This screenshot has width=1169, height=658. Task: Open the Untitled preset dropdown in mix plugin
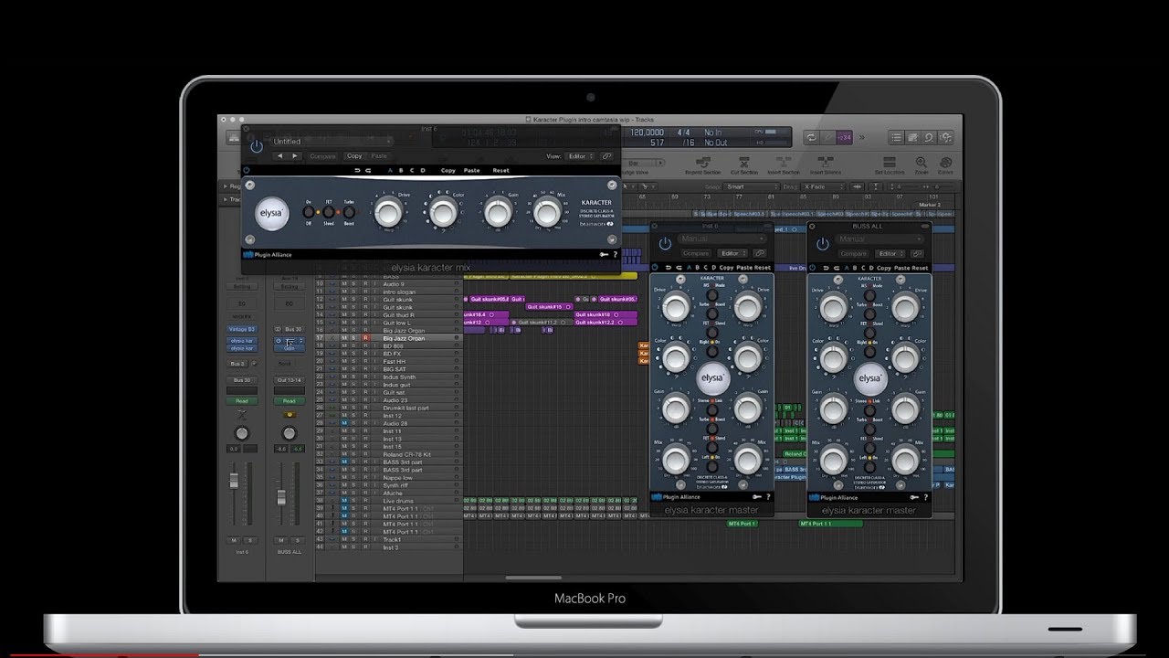pyautogui.click(x=332, y=142)
